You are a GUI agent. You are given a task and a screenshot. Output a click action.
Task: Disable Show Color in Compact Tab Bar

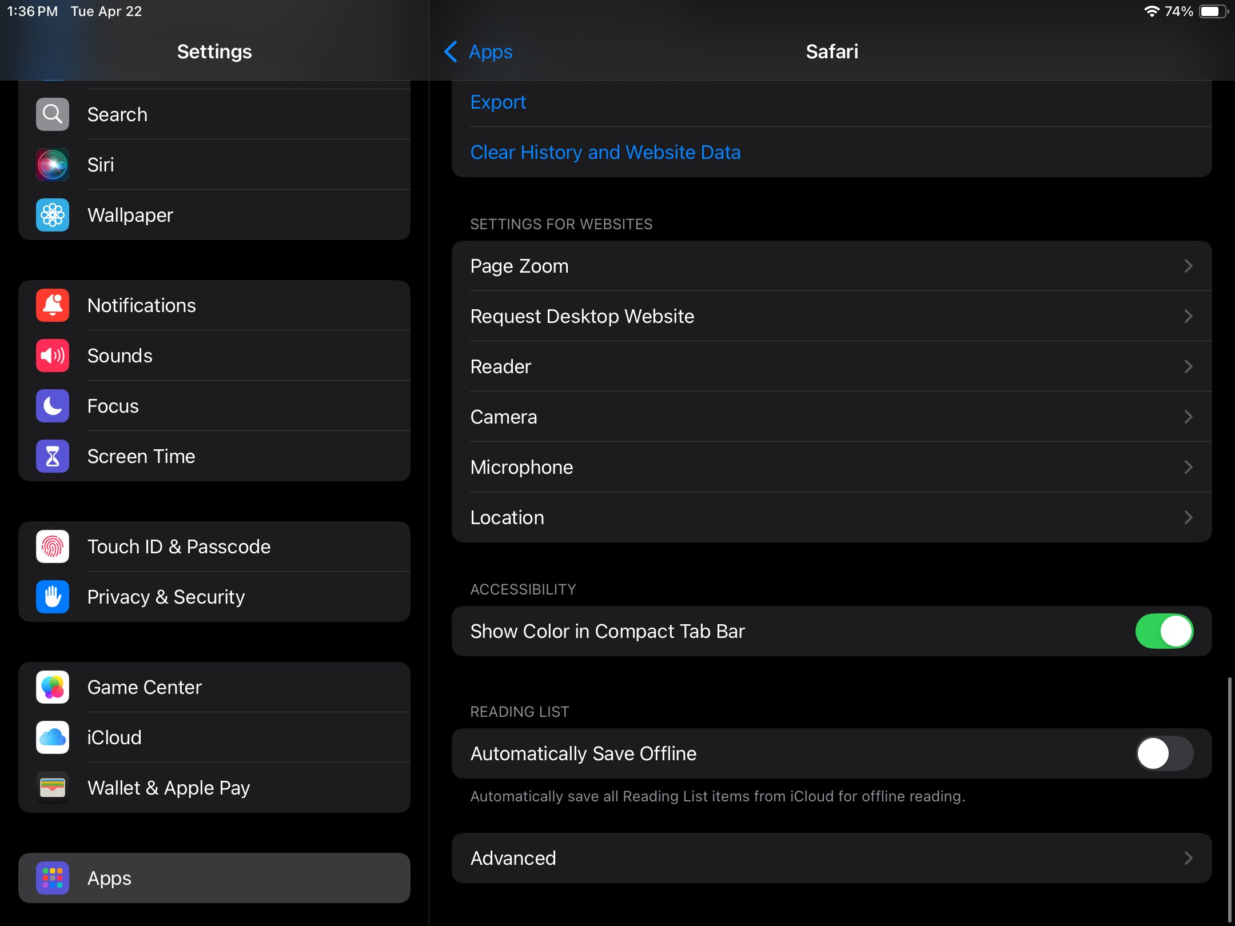click(1164, 631)
